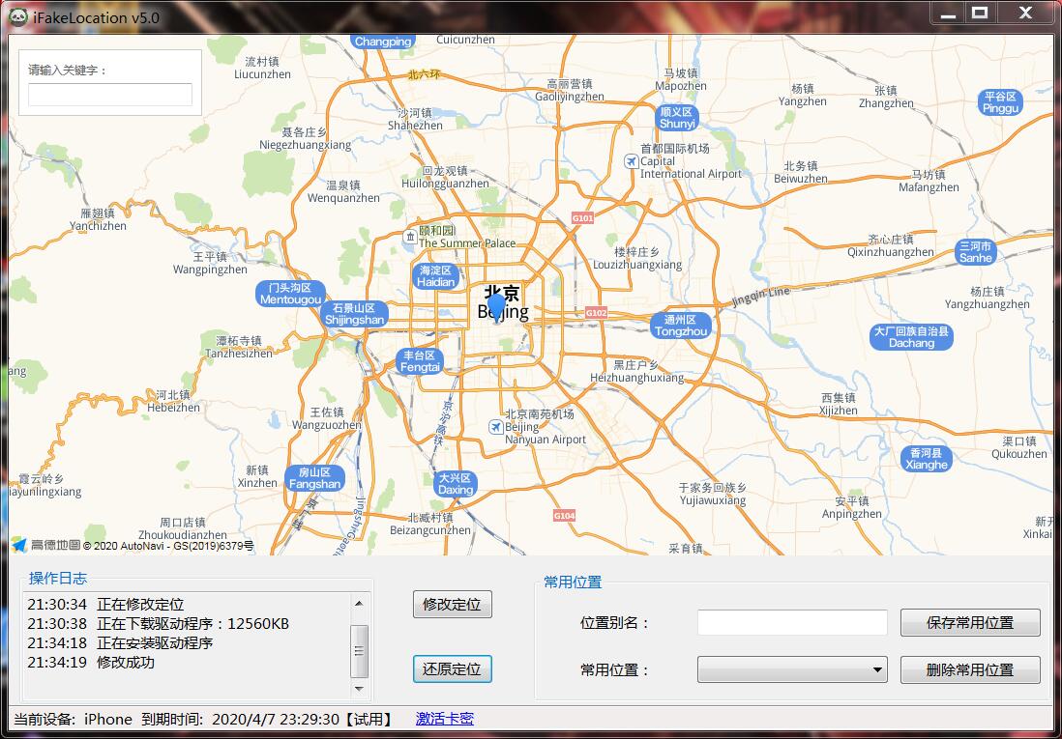1062x739 pixels.
Task: Minimize the iFakeLocation window
Action: click(x=949, y=14)
